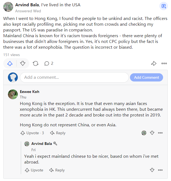171x181 pixels.
Task: Click the follow-author icon at top right
Action: (164, 6)
